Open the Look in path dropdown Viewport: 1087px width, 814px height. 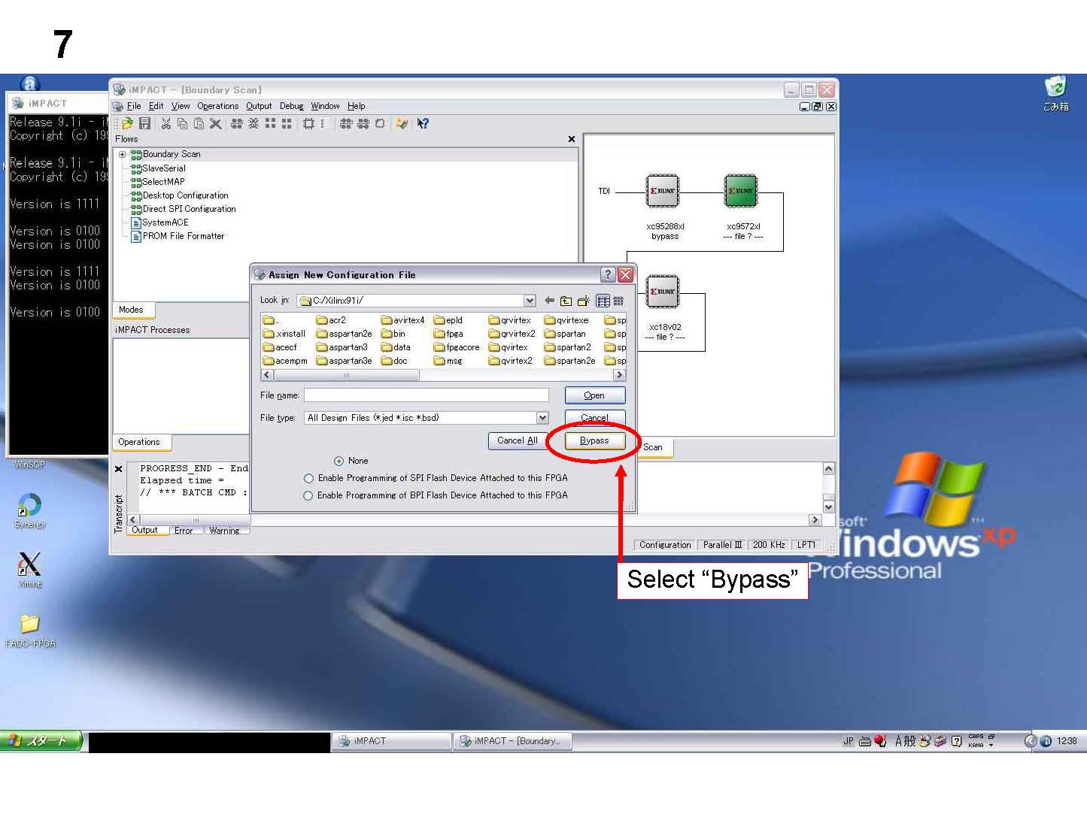[530, 301]
